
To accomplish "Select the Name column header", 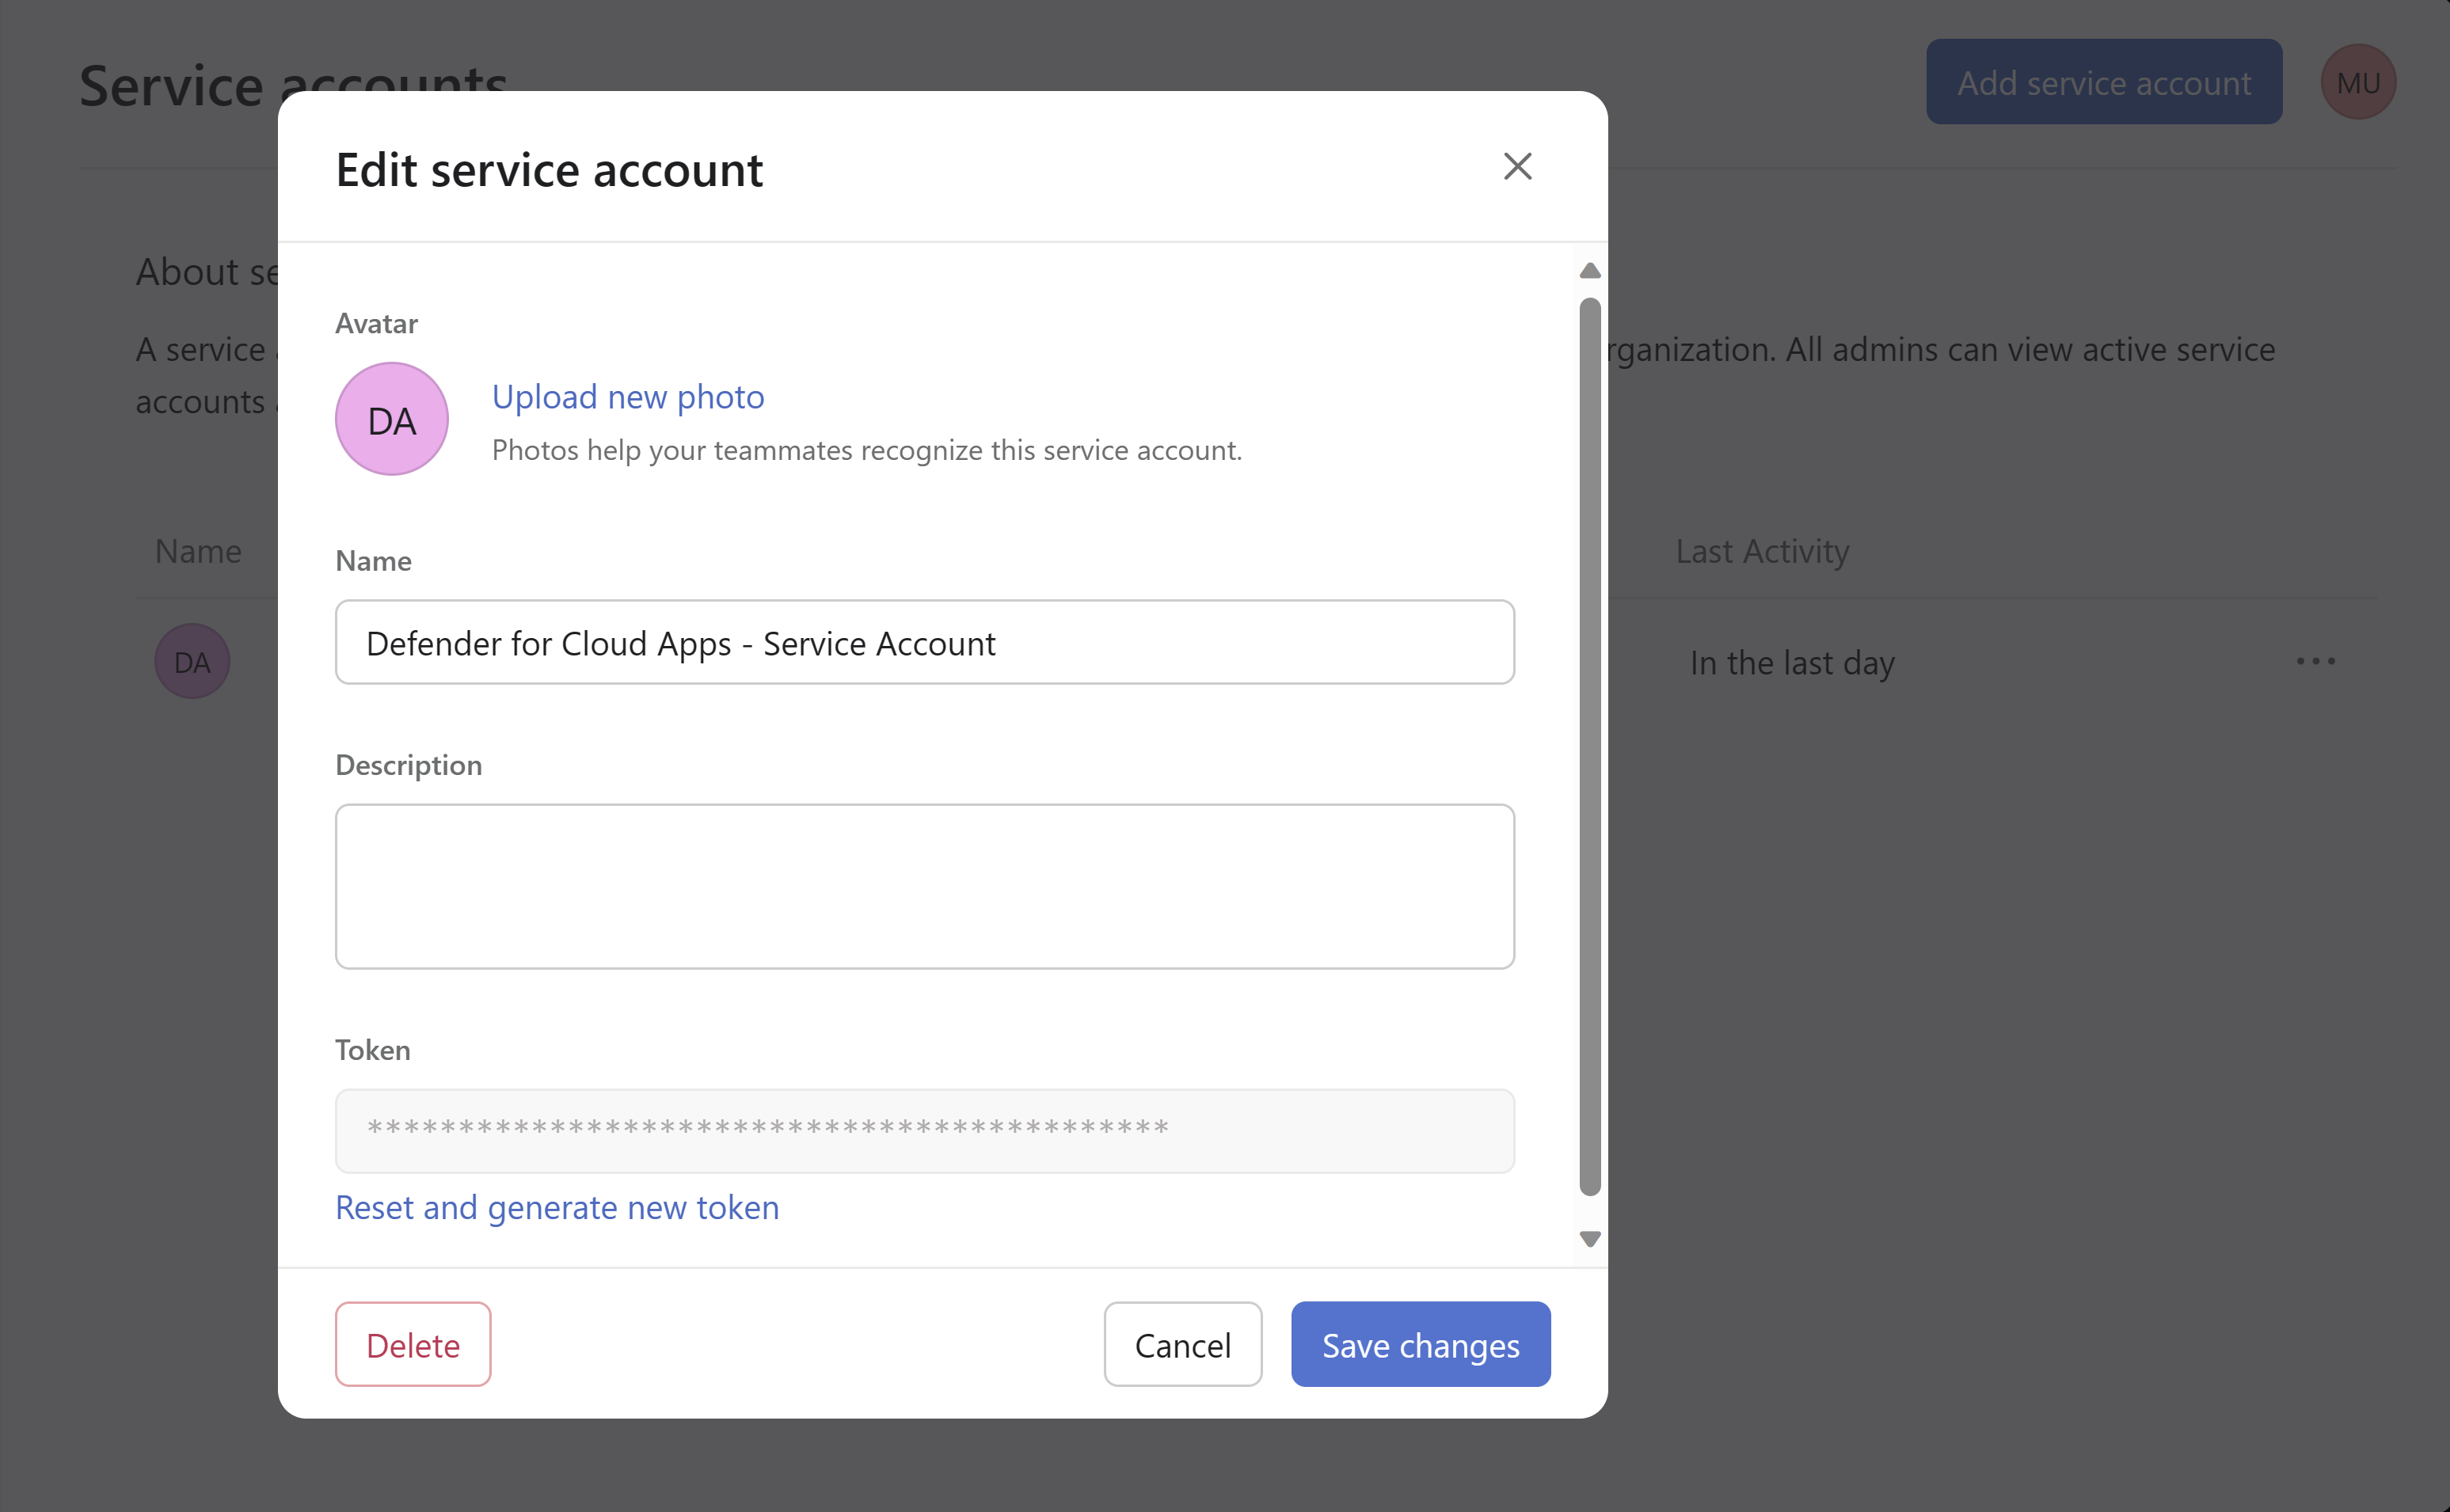I will pyautogui.click(x=198, y=549).
